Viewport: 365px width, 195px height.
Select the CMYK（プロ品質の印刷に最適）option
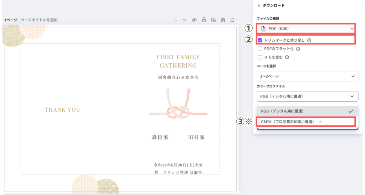click(307, 122)
